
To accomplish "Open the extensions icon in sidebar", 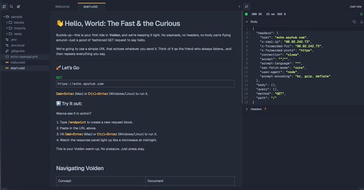I will click(18, 6).
